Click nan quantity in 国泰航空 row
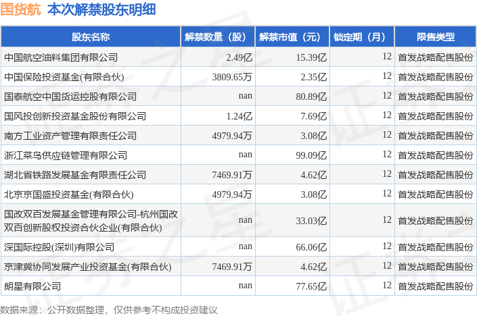 (246, 96)
